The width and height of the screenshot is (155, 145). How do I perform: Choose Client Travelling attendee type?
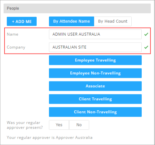pyautogui.click(x=95, y=99)
